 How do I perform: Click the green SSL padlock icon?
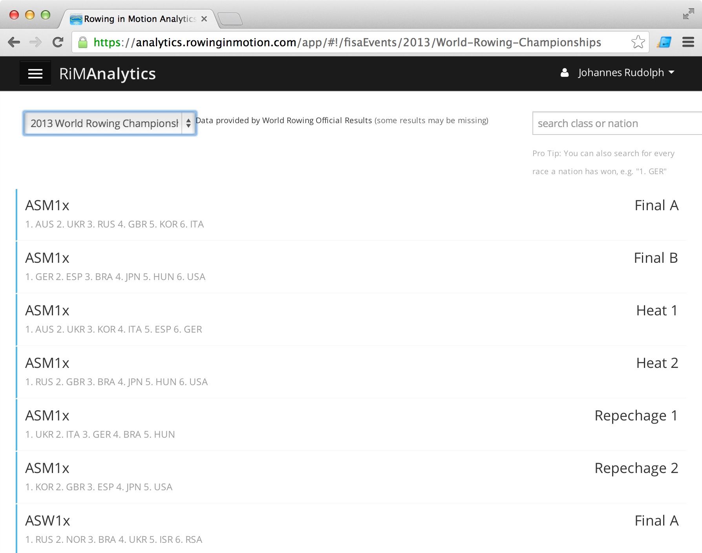[83, 42]
